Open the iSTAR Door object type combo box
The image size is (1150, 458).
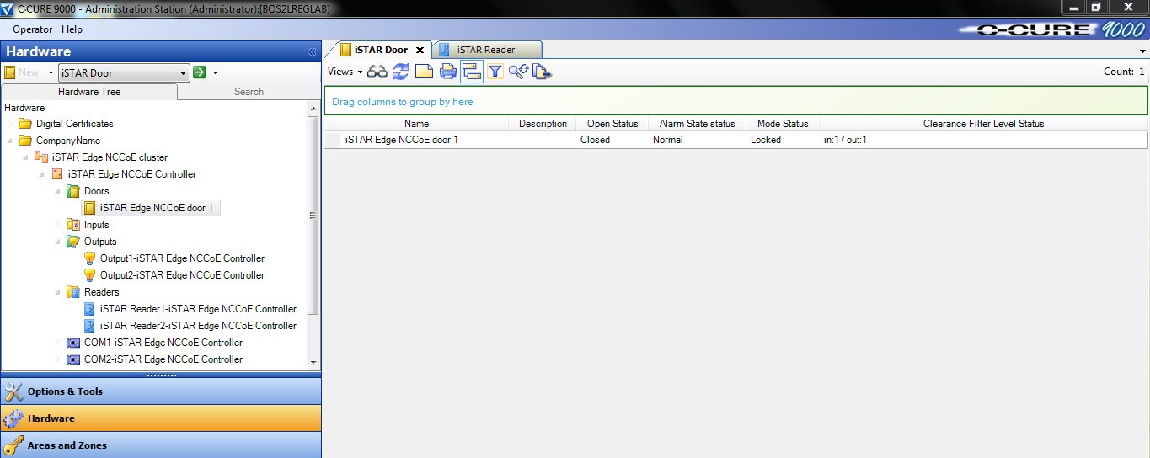coord(124,73)
